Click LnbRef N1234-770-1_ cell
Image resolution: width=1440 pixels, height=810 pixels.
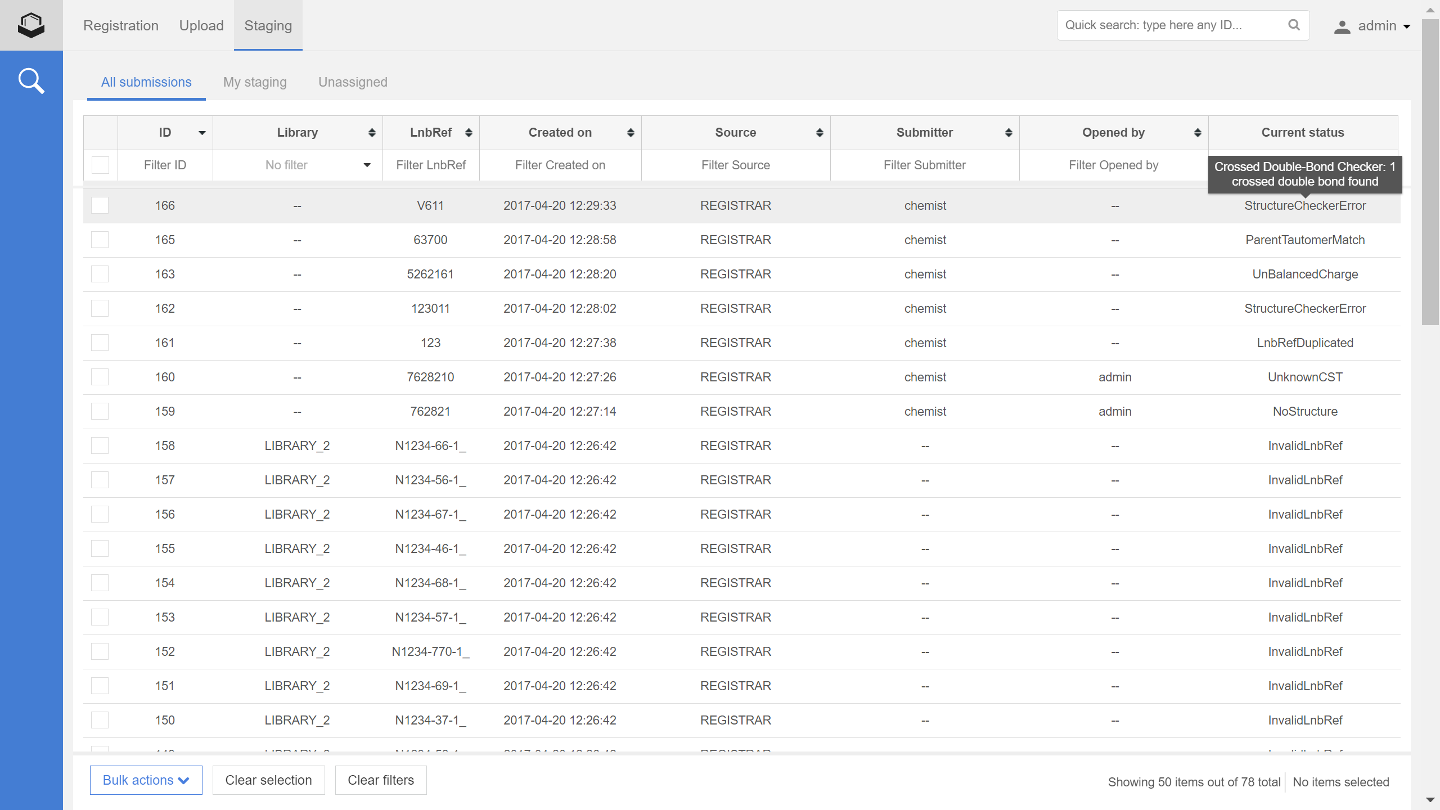(x=430, y=652)
